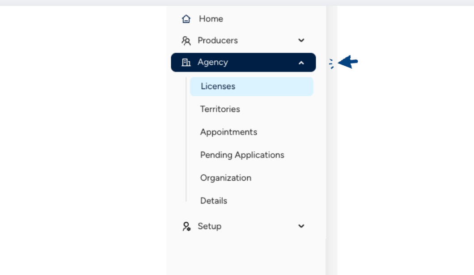This screenshot has height=275, width=474.
Task: Click the vertical line beside Agency submenu
Action: 186,143
